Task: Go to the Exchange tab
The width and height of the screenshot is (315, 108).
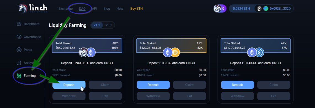Action: point(65,9)
